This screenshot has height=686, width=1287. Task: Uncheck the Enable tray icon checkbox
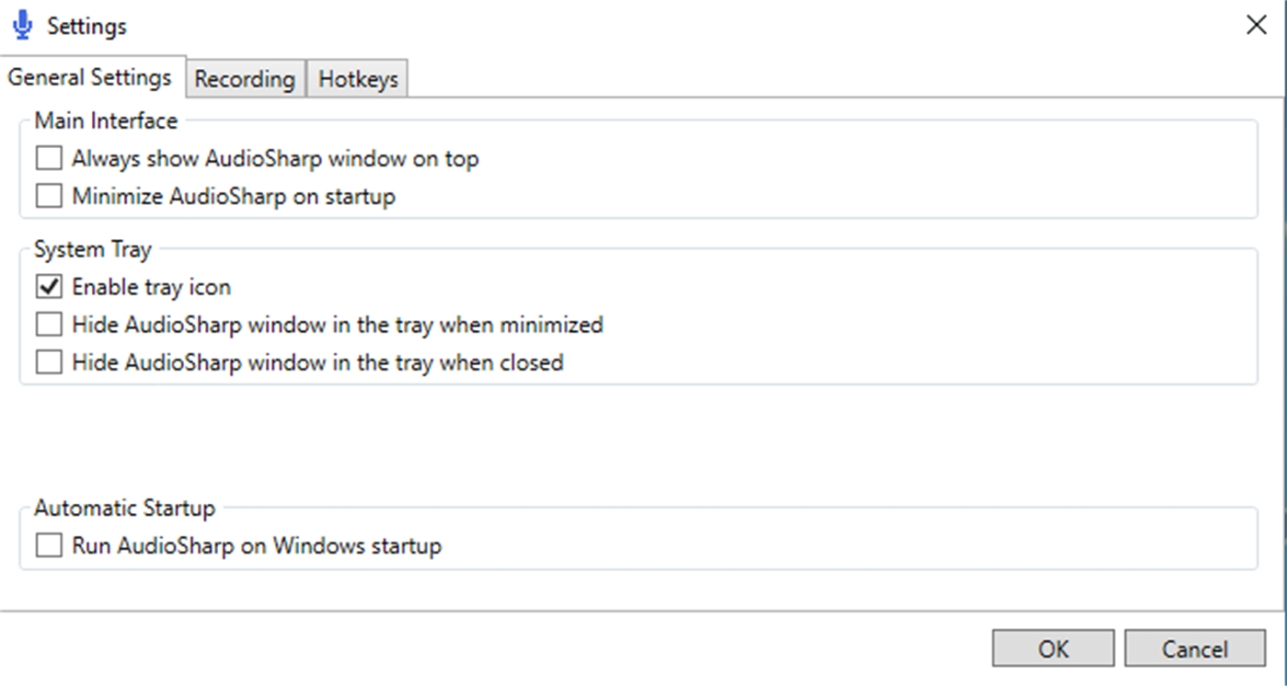click(49, 287)
